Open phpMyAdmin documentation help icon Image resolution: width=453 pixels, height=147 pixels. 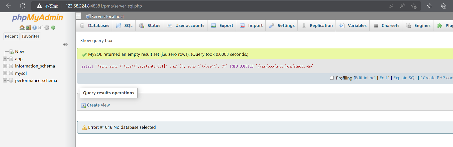click(x=35, y=27)
